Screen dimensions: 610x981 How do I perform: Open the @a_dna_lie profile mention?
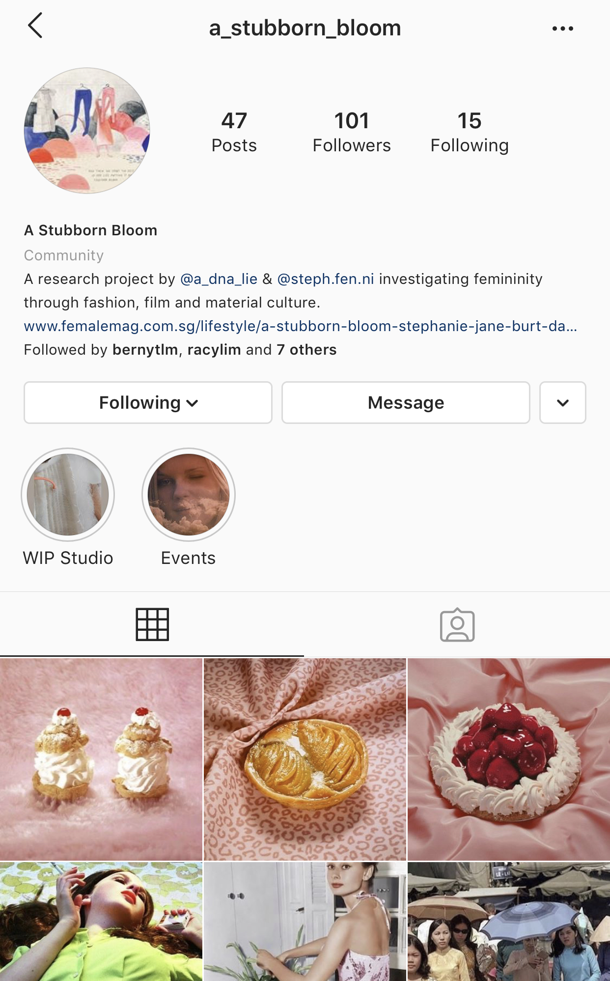(x=219, y=279)
